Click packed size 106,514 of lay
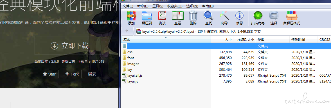 click(247, 70)
